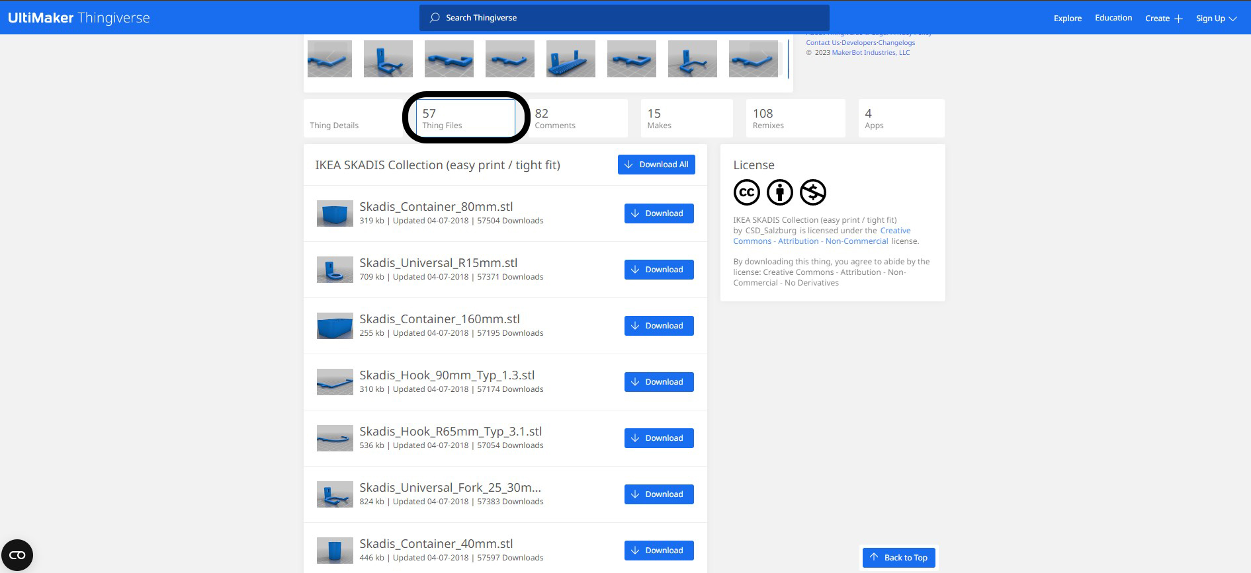Open the Create menu
Screen dimensions: 1251x573
point(1164,19)
